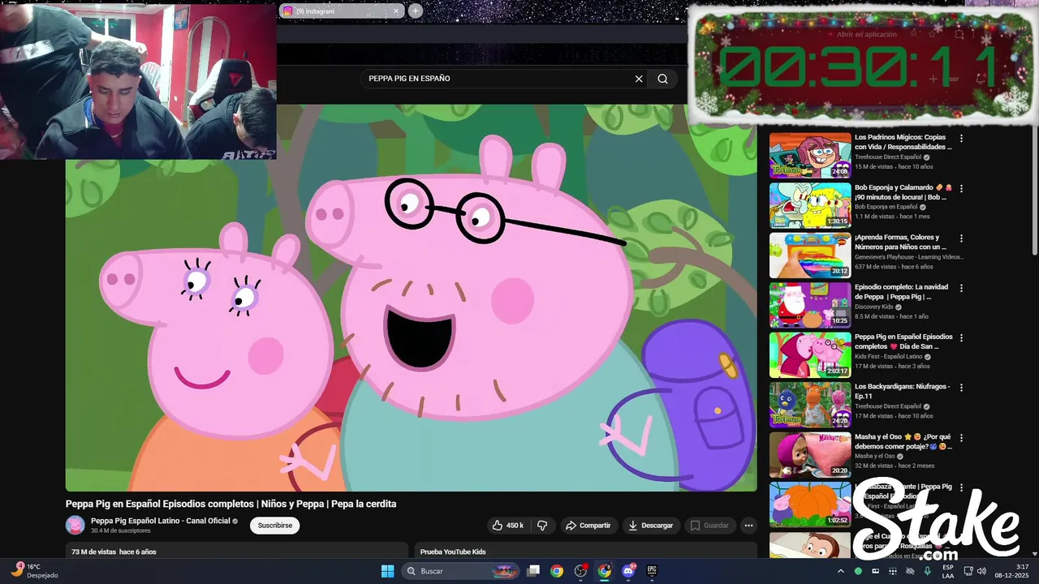
Task: Click the Prueba YouTube Kids text
Action: coord(453,552)
